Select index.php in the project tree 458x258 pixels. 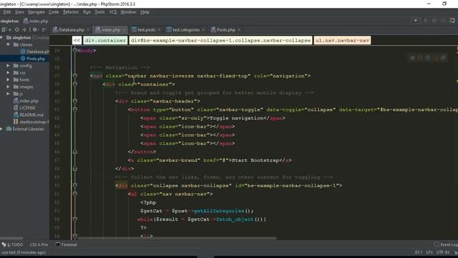(26, 100)
